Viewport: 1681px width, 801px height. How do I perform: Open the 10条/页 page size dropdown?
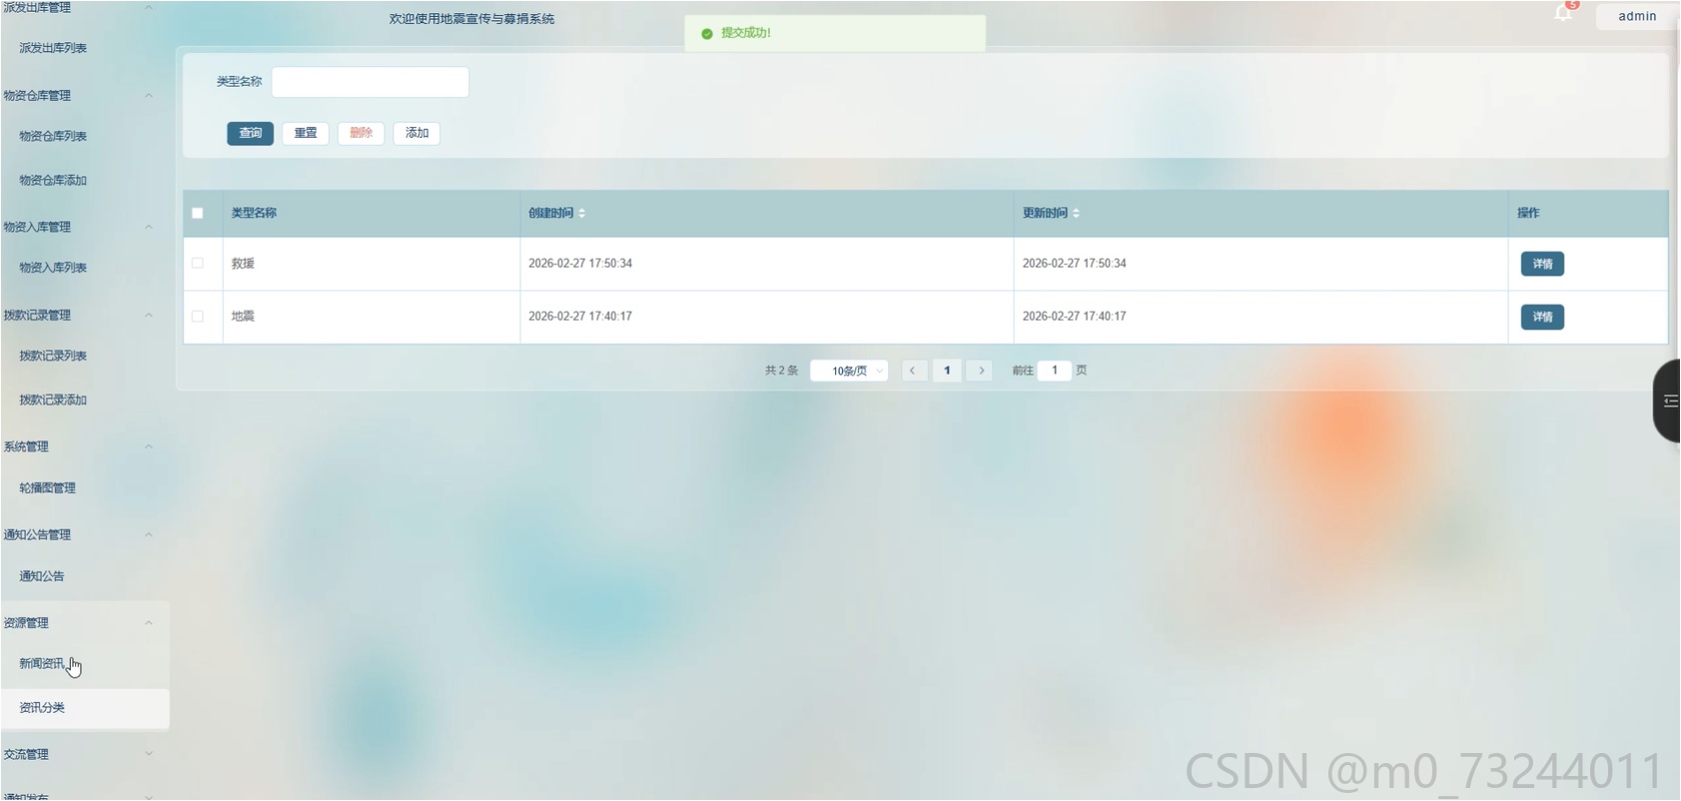(x=849, y=371)
